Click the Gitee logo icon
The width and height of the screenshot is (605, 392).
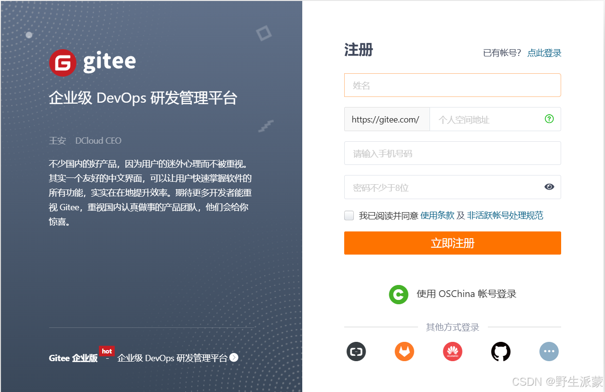(63, 63)
